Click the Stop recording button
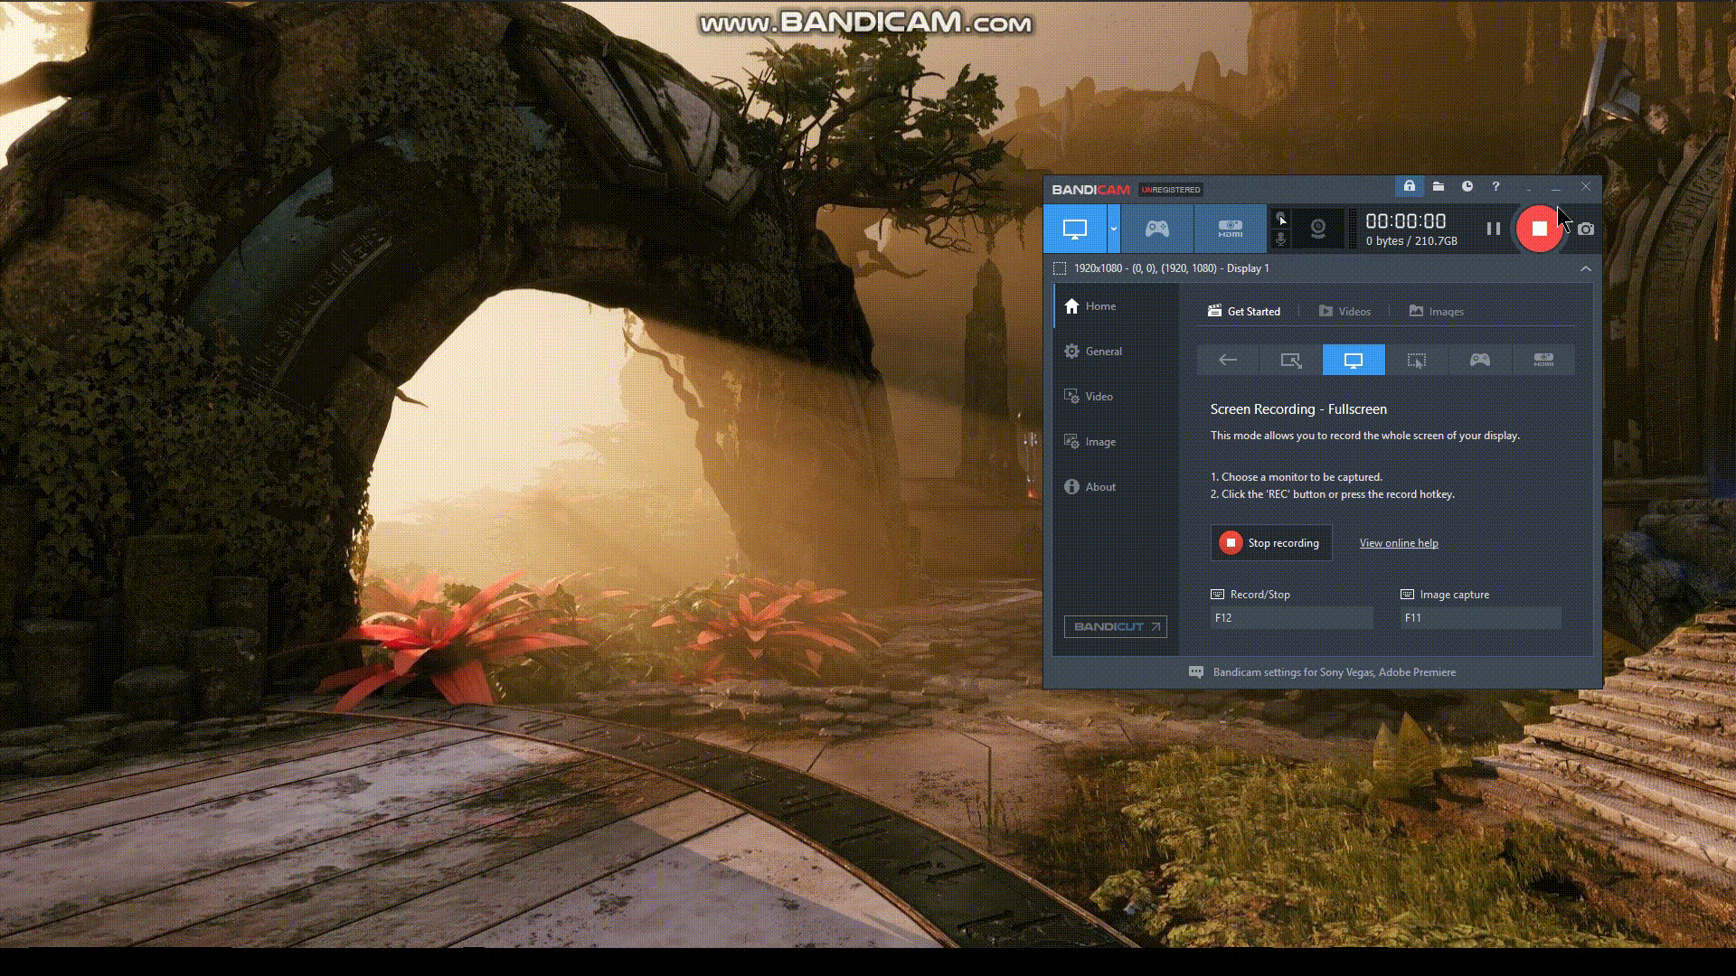1736x976 pixels. pos(1270,543)
